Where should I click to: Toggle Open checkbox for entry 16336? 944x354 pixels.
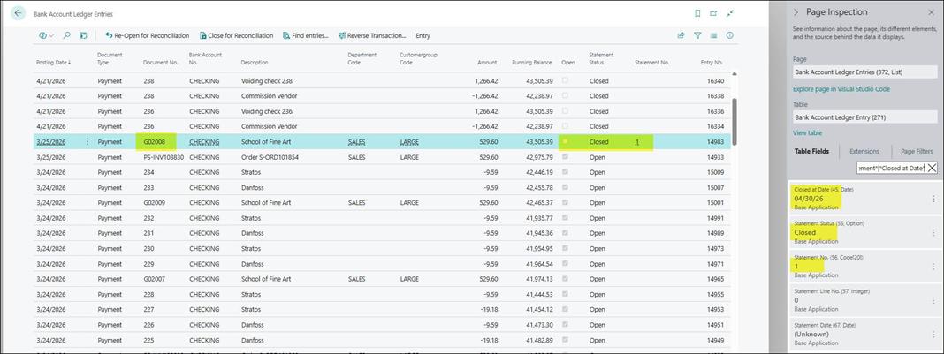(x=565, y=111)
